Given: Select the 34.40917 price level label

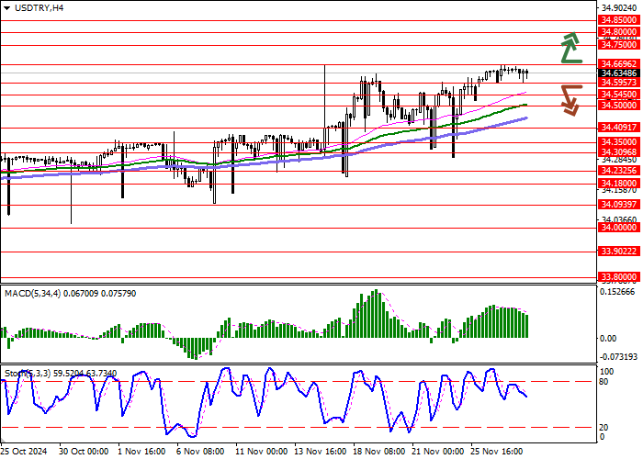Looking at the screenshot, I should pos(619,128).
